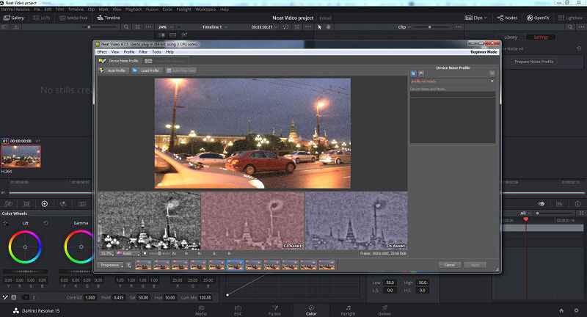
Task: Open the Edit page in bottom bar
Action: coord(238,310)
